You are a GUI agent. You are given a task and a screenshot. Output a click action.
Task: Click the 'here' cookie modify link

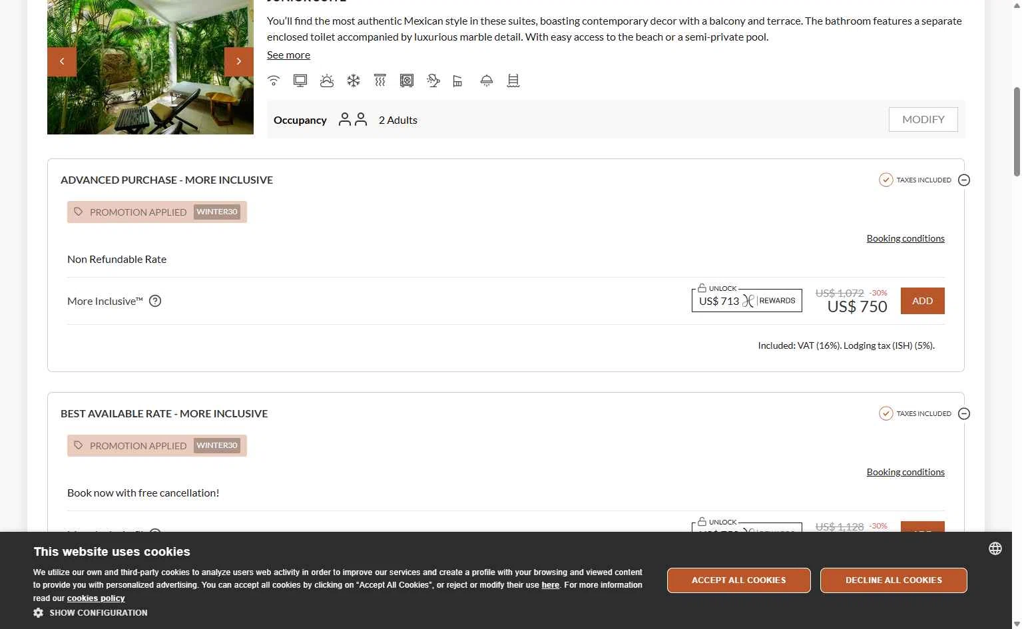pyautogui.click(x=551, y=585)
